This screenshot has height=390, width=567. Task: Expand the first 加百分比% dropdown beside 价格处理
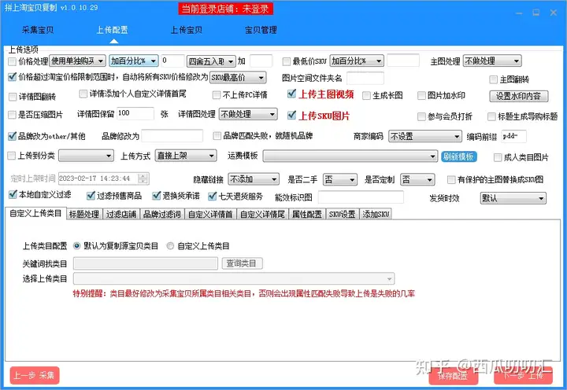(134, 61)
